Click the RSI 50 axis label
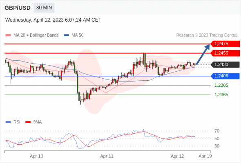The image size is (241, 163). [217, 139]
